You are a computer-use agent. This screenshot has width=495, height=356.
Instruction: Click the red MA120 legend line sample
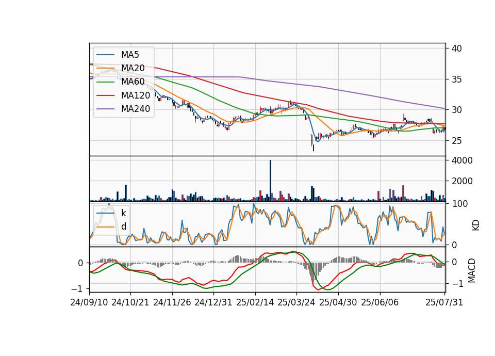(105, 95)
